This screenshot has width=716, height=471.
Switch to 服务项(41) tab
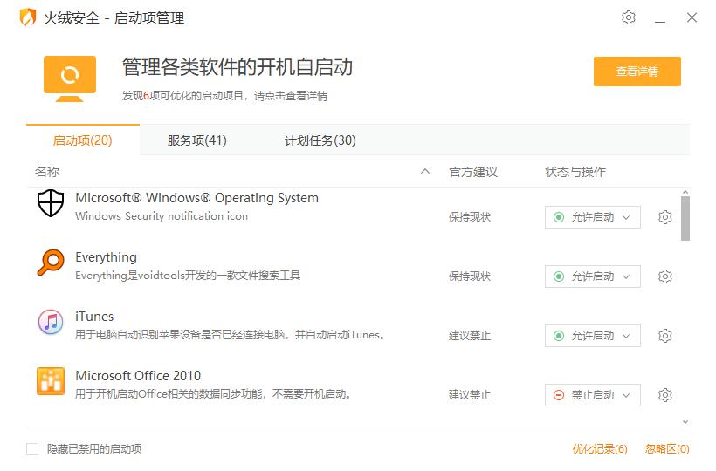click(196, 140)
